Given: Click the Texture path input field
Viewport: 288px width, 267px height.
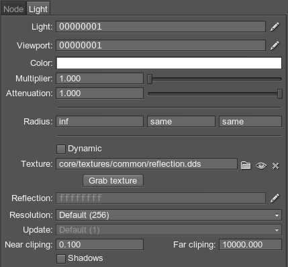Looking at the screenshot, I should click(x=146, y=164).
